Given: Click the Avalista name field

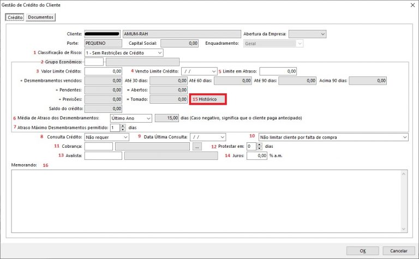Looking at the screenshot, I should tap(171, 155).
